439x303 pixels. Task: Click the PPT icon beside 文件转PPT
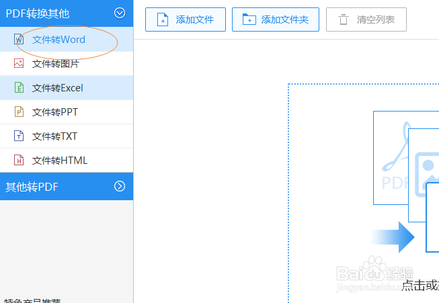pos(19,112)
